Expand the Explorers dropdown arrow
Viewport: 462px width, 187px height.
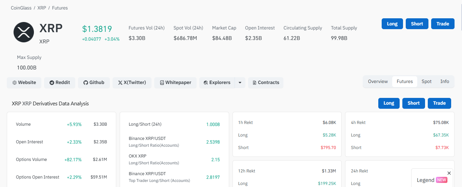pyautogui.click(x=240, y=83)
